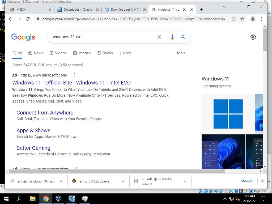Viewport: 272px width, 204px height.
Task: Click VirtualBox hard disk indicator
Action: point(200,191)
